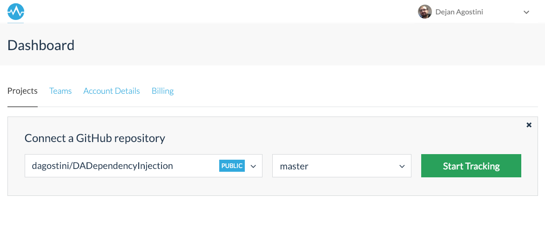Open the dagostini/DADependencyInjection repository selector
The image size is (545, 227).
tap(121, 166)
